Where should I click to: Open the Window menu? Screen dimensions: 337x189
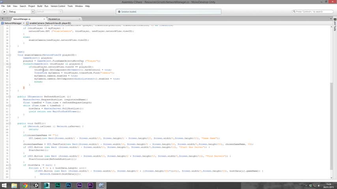(x=79, y=6)
